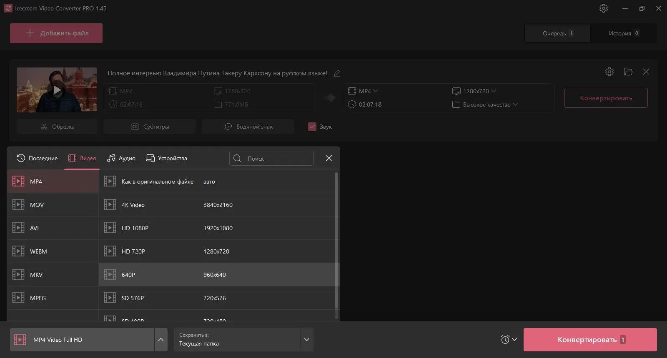Select the MKV format row

tap(53, 274)
